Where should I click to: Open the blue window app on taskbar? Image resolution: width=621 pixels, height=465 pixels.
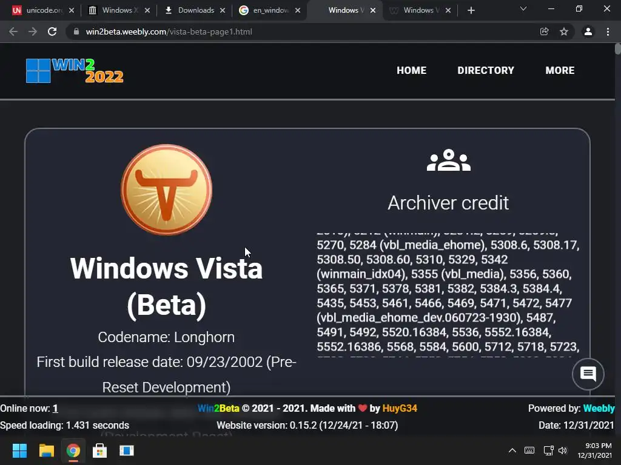tap(126, 450)
